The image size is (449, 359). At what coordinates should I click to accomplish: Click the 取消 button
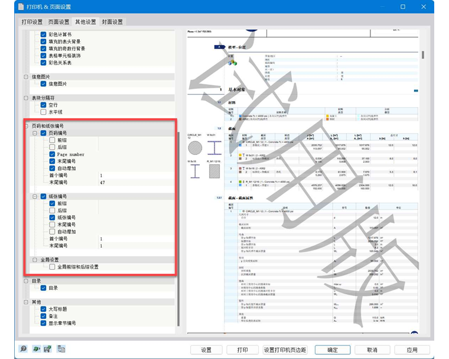pos(372,350)
